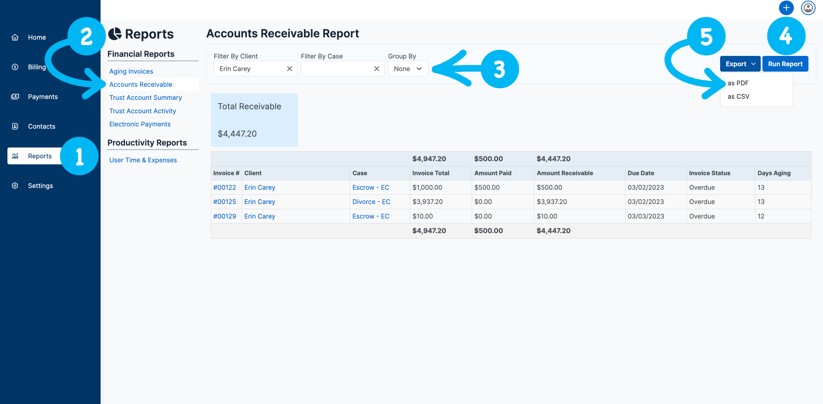Click the Home house icon
The height and width of the screenshot is (404, 823).
point(15,37)
